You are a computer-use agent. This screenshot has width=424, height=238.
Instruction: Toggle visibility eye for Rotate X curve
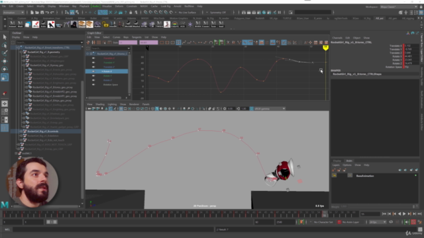point(93,71)
